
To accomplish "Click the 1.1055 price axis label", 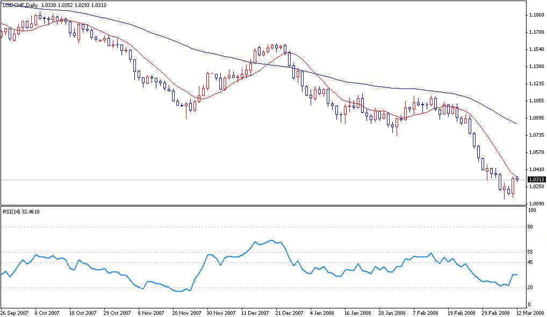I will click(537, 101).
